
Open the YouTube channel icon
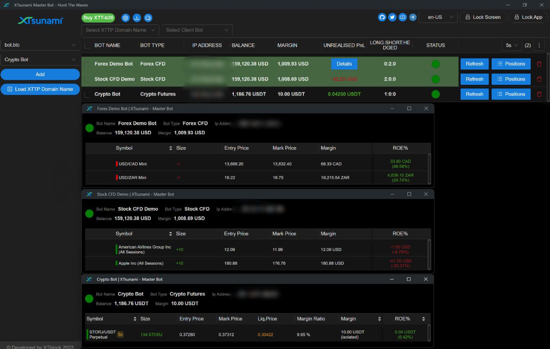tap(403, 17)
